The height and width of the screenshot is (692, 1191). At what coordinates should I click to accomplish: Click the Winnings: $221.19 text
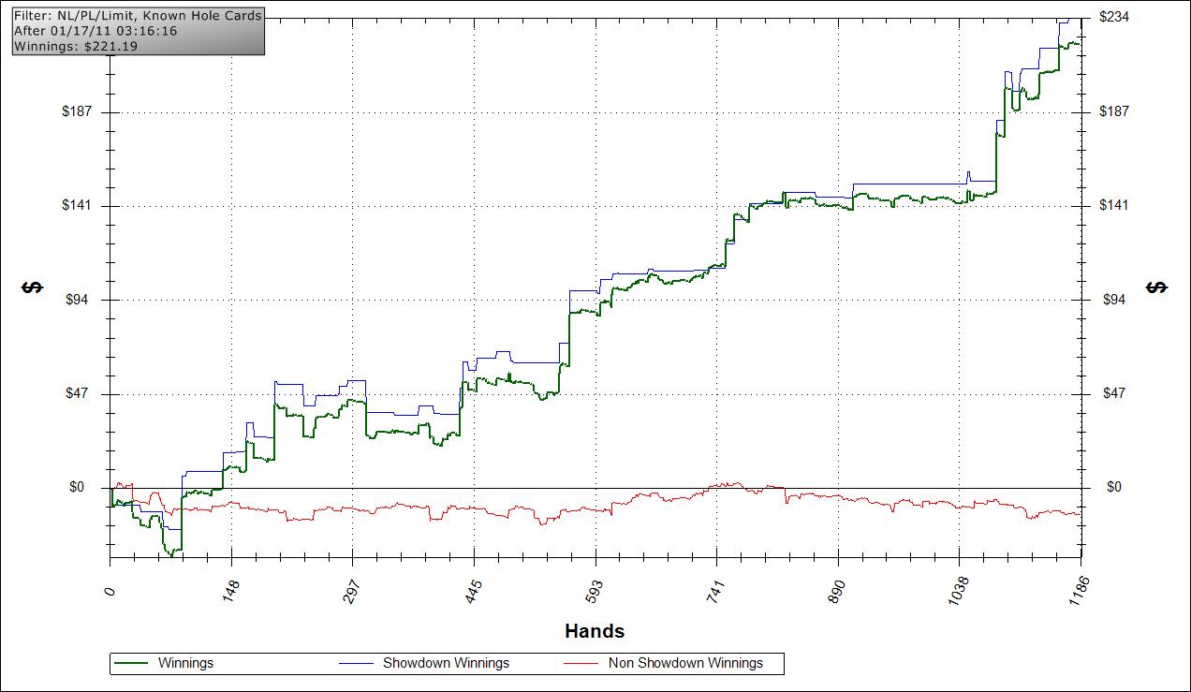click(76, 46)
